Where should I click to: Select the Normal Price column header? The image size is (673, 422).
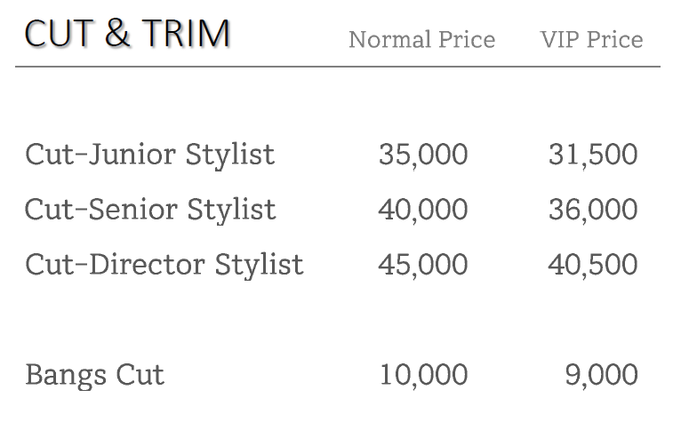[421, 40]
